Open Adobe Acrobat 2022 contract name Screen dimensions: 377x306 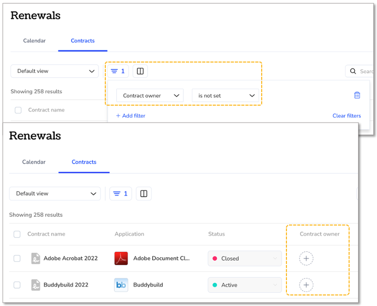71,258
